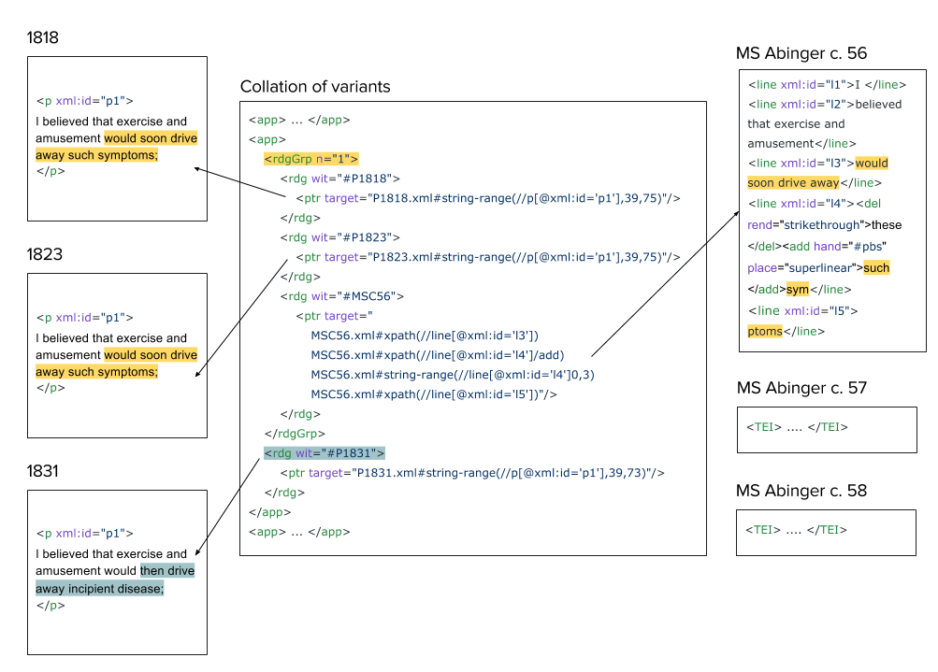Click <p xml:id="p1"> tag in 1818 box
Screen dimensions: 938x672
click(x=84, y=100)
